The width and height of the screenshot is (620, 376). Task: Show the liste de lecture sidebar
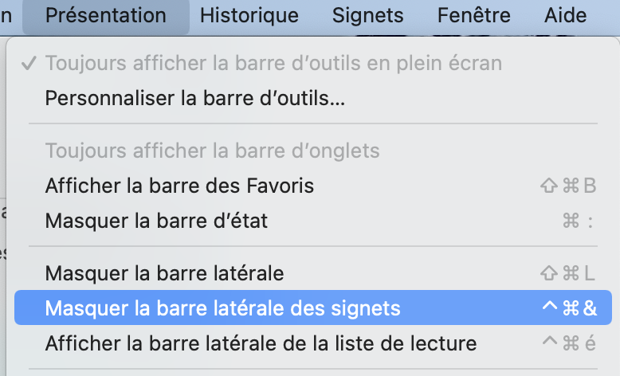(261, 344)
